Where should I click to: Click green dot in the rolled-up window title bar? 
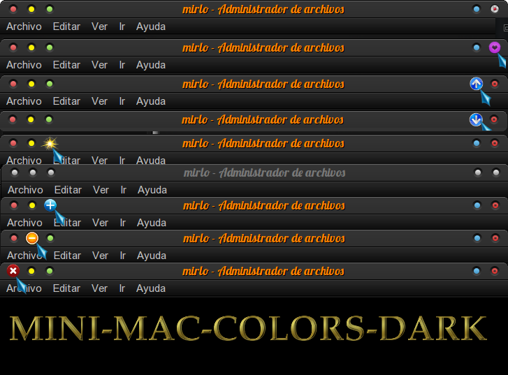[49, 120]
